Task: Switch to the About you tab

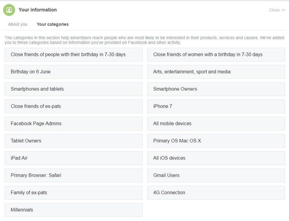Action: click(x=18, y=24)
